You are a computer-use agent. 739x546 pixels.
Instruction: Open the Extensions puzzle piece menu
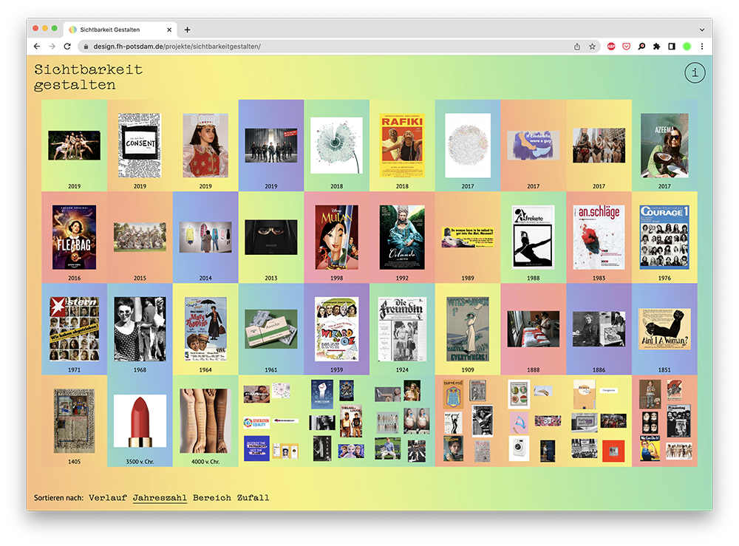coord(656,47)
